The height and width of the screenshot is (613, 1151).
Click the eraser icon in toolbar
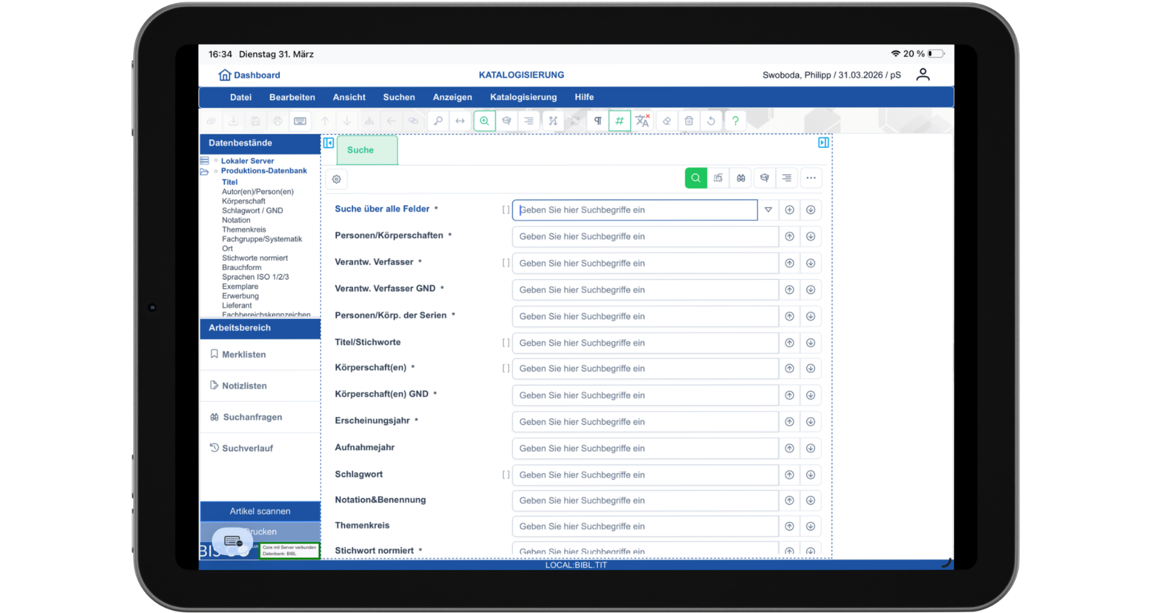[x=666, y=121]
